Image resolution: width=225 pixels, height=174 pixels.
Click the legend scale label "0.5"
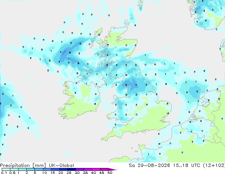pos(12,173)
